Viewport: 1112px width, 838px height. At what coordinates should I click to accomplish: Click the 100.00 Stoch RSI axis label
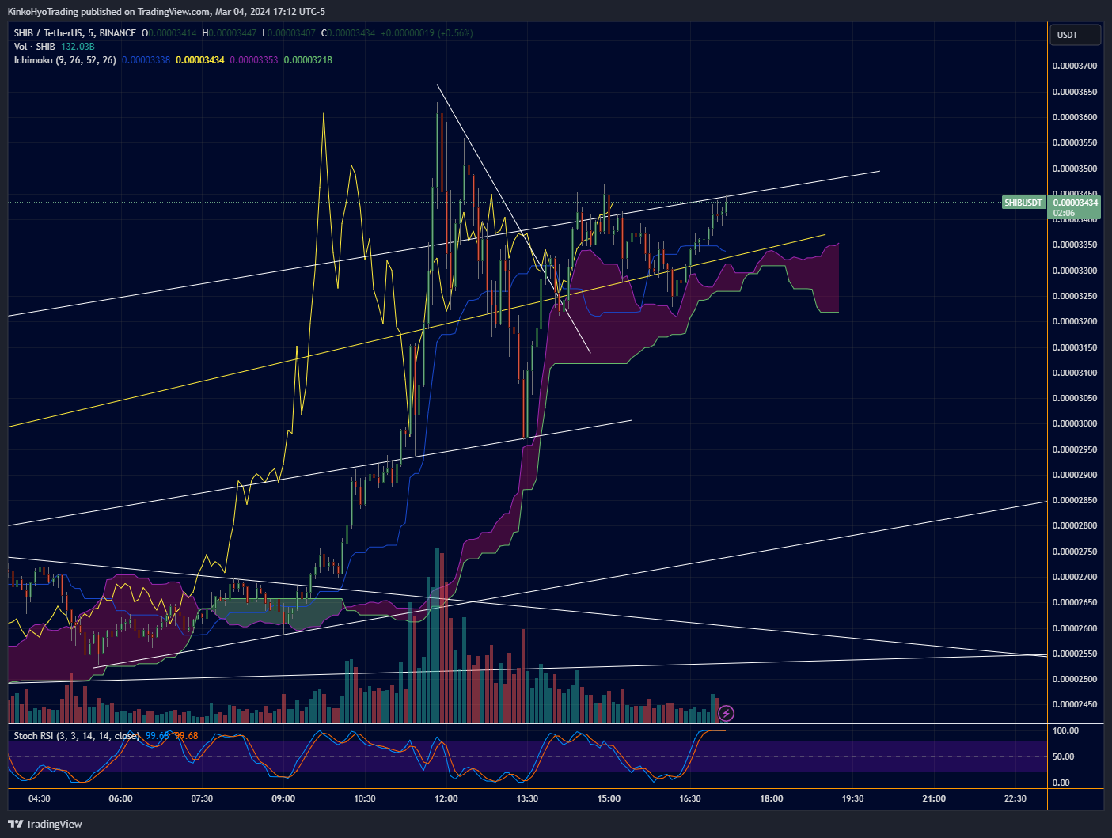1065,730
